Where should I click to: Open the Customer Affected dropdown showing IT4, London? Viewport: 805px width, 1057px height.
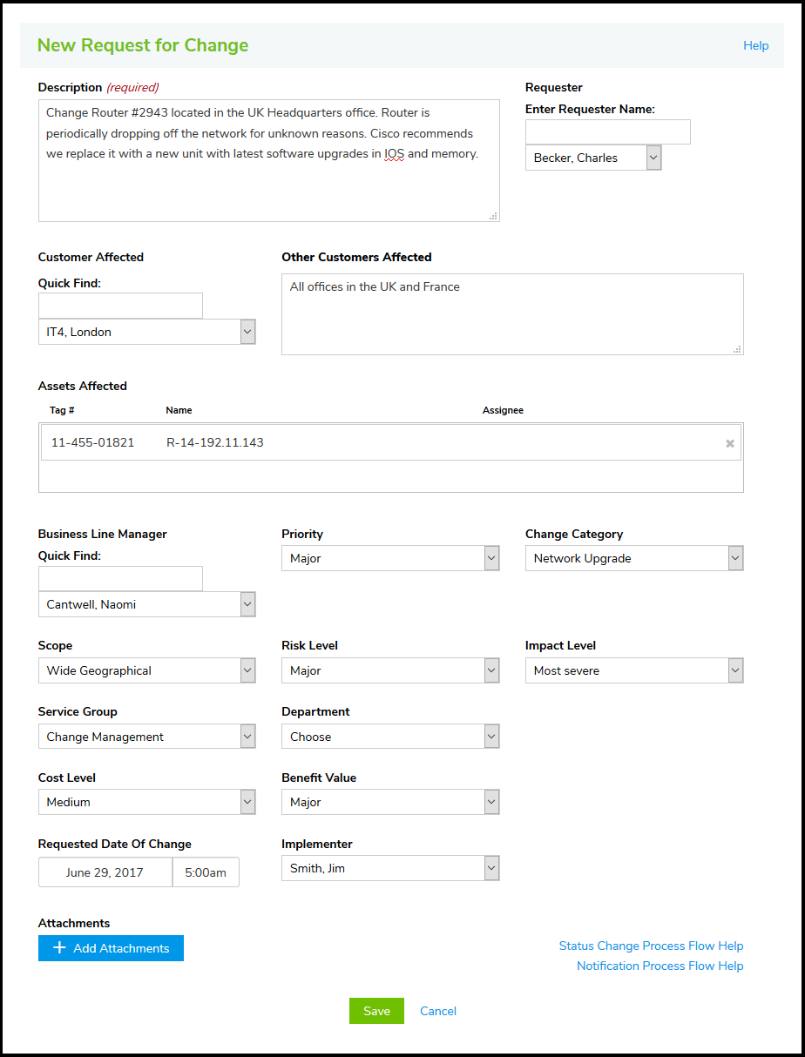point(146,332)
